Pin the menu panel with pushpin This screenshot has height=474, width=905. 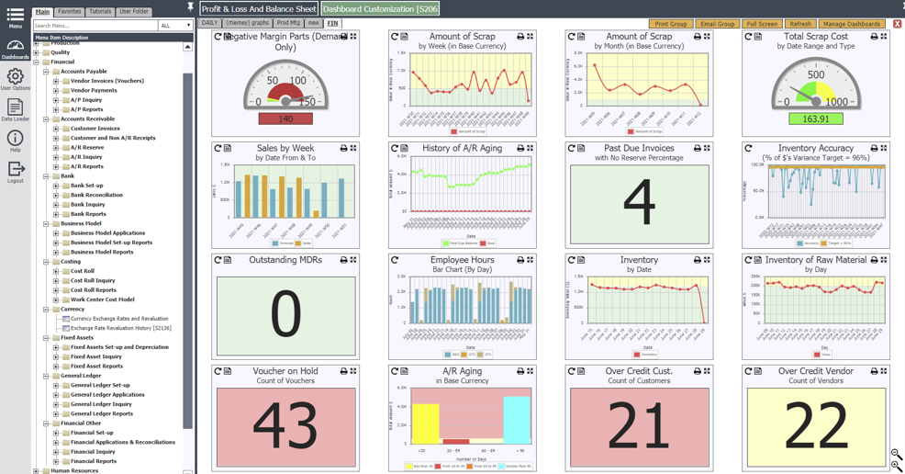coord(191,7)
